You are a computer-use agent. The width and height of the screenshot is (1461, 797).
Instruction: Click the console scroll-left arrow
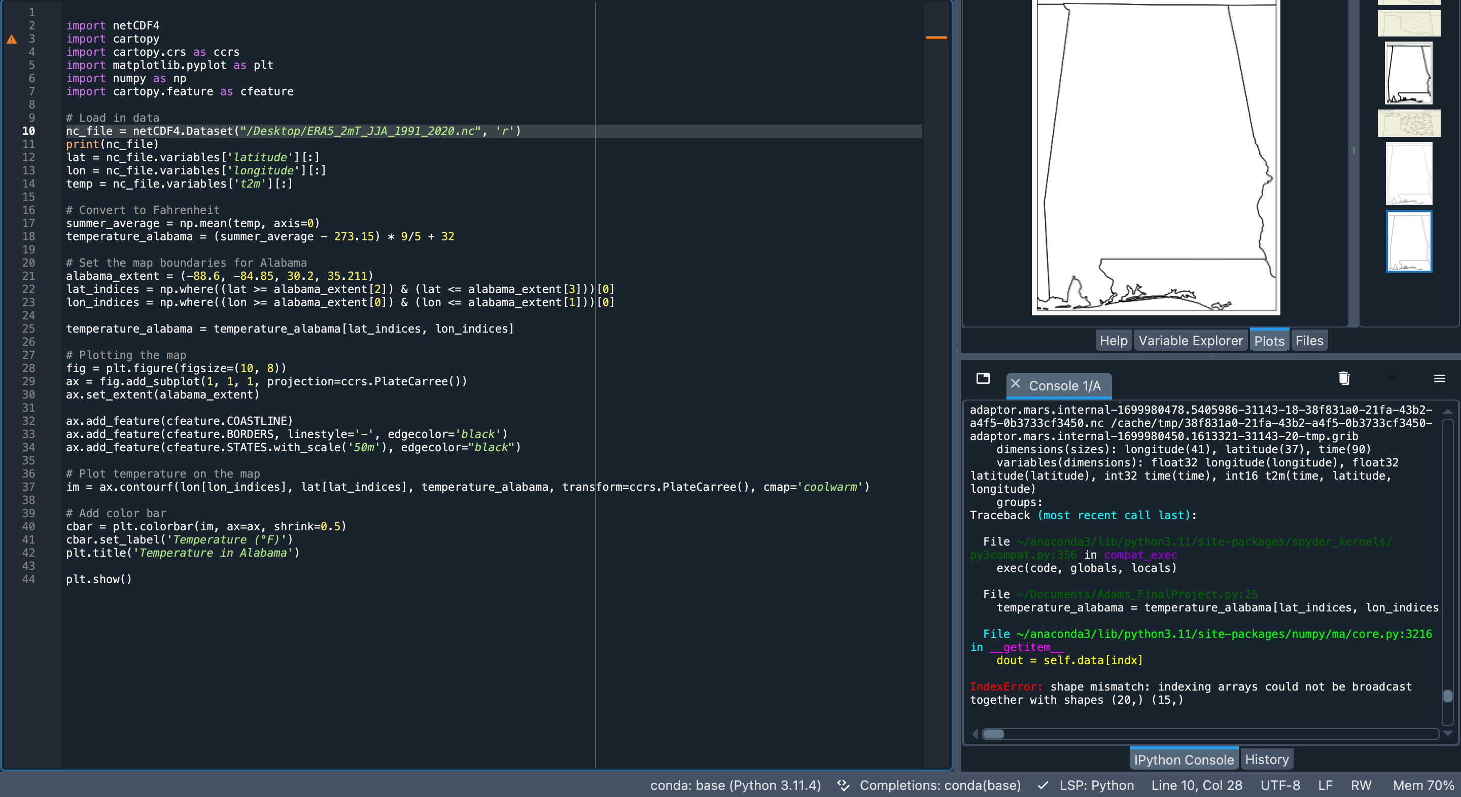click(975, 734)
